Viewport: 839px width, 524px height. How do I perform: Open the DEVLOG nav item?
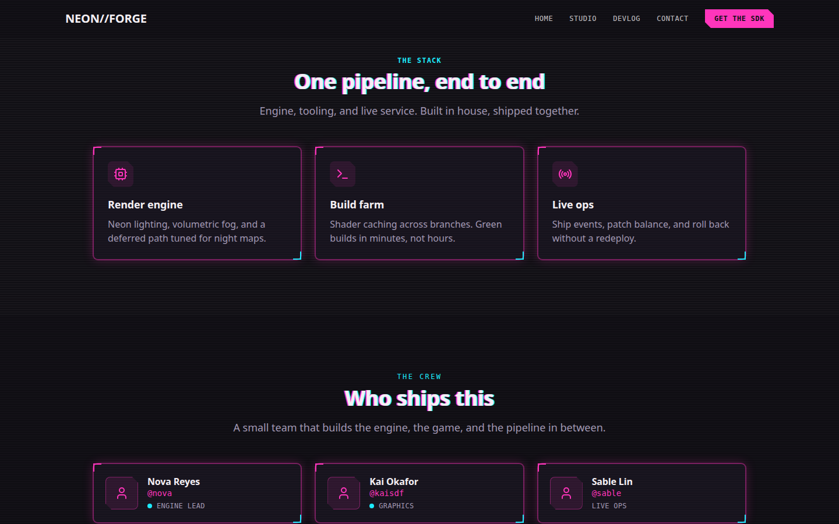pyautogui.click(x=626, y=19)
